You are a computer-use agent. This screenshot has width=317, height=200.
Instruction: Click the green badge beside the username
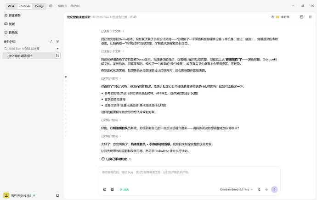point(34,195)
